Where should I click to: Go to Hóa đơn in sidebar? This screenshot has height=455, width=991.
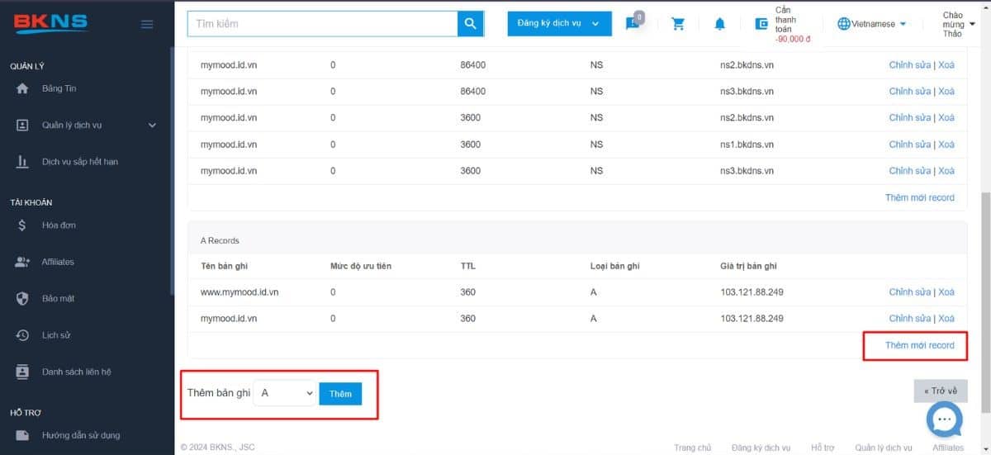tap(59, 225)
